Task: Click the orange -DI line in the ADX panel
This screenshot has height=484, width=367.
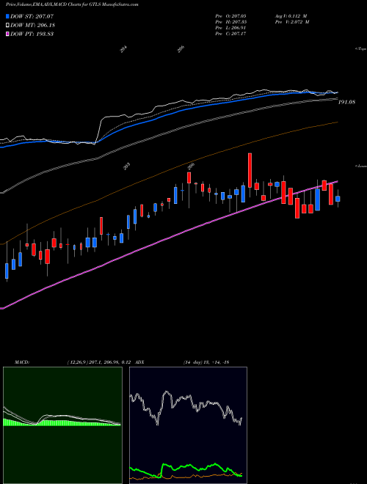Action: click(x=186, y=476)
